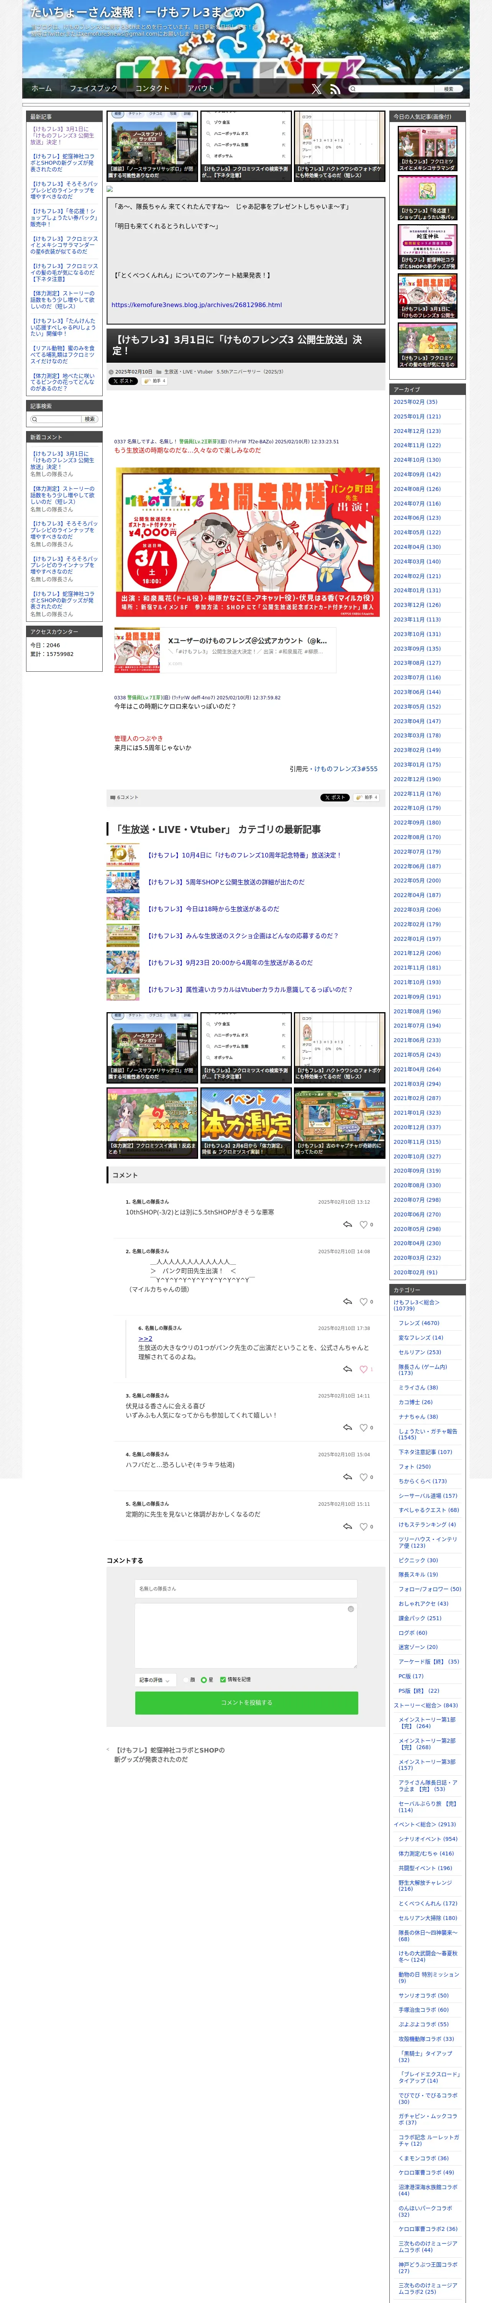Click reply arrow on comment 5 (定期的に先生)
The height and width of the screenshot is (2303, 492).
click(x=347, y=1526)
